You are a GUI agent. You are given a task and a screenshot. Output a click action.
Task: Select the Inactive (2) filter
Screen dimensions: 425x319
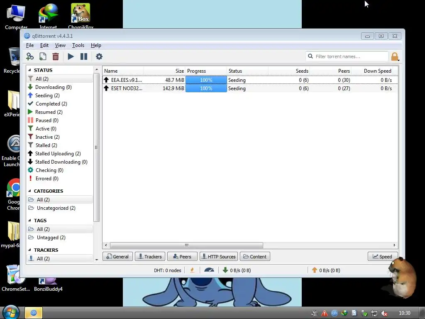coord(60,137)
